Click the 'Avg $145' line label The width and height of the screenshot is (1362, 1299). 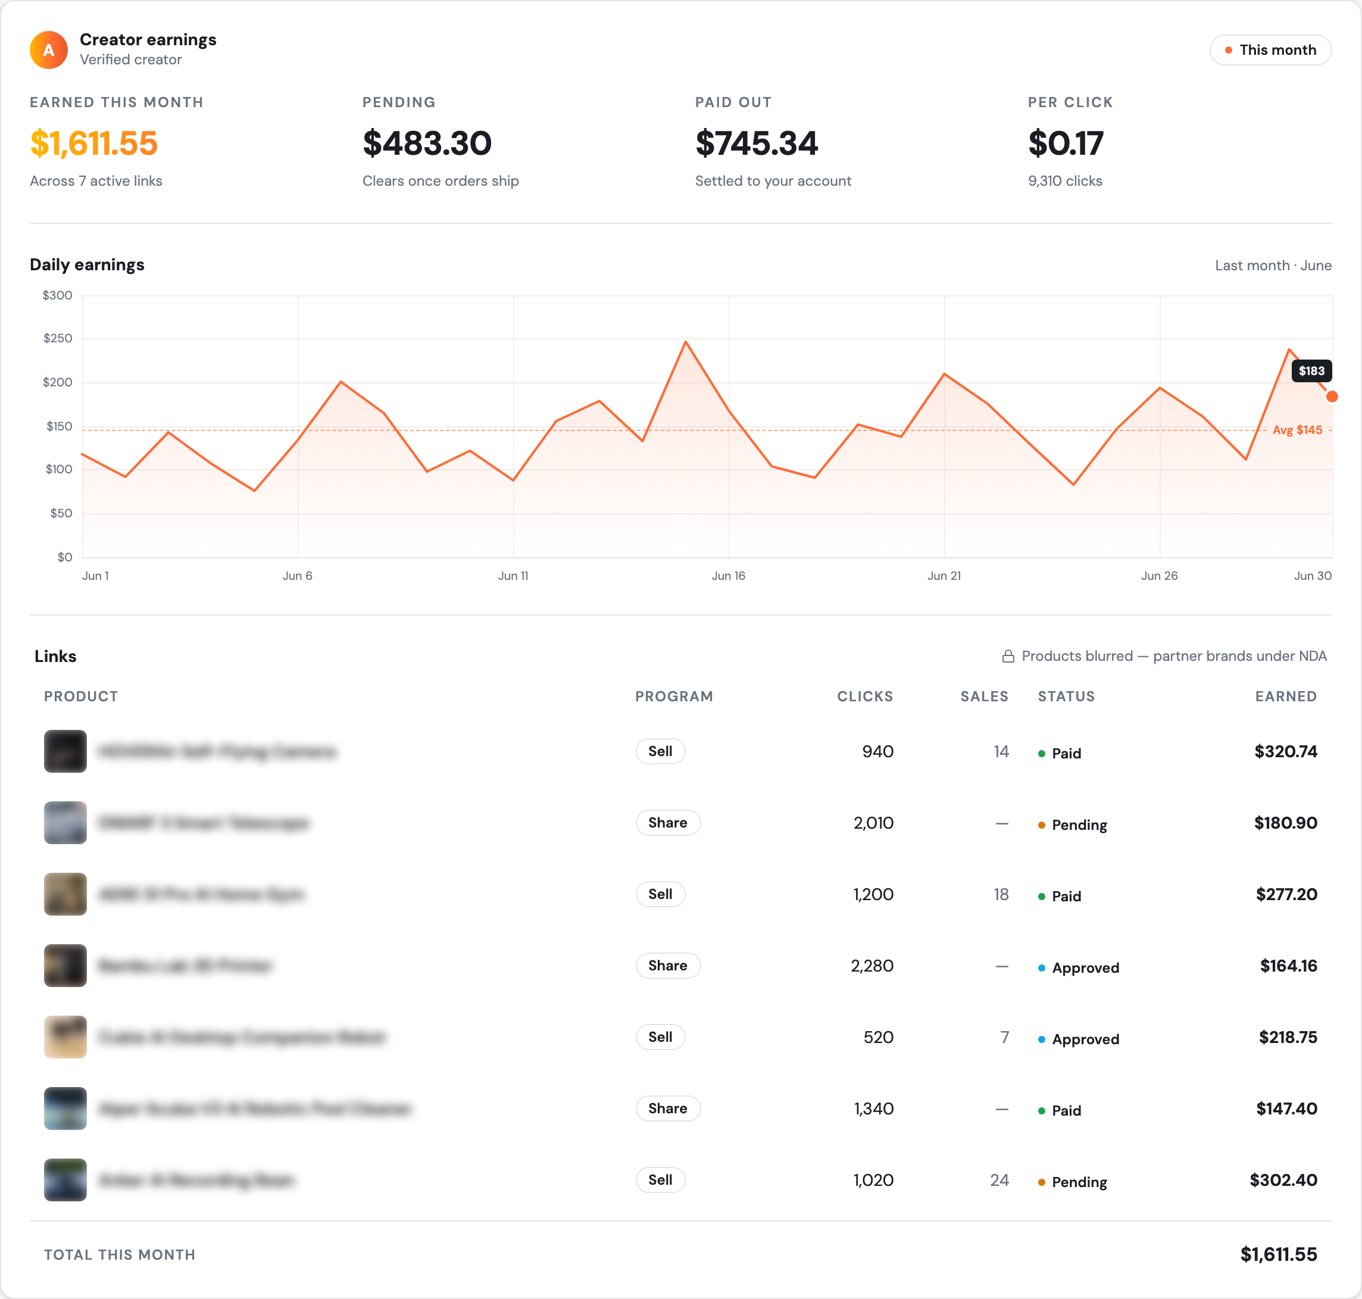1297,430
